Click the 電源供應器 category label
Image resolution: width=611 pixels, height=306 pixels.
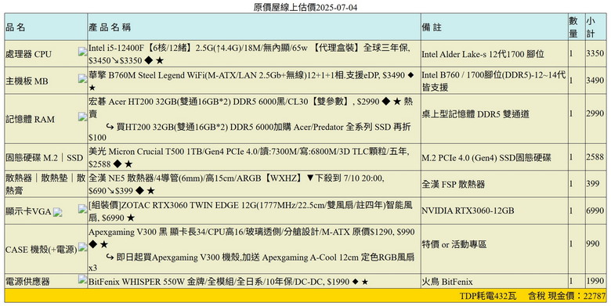pyautogui.click(x=27, y=282)
